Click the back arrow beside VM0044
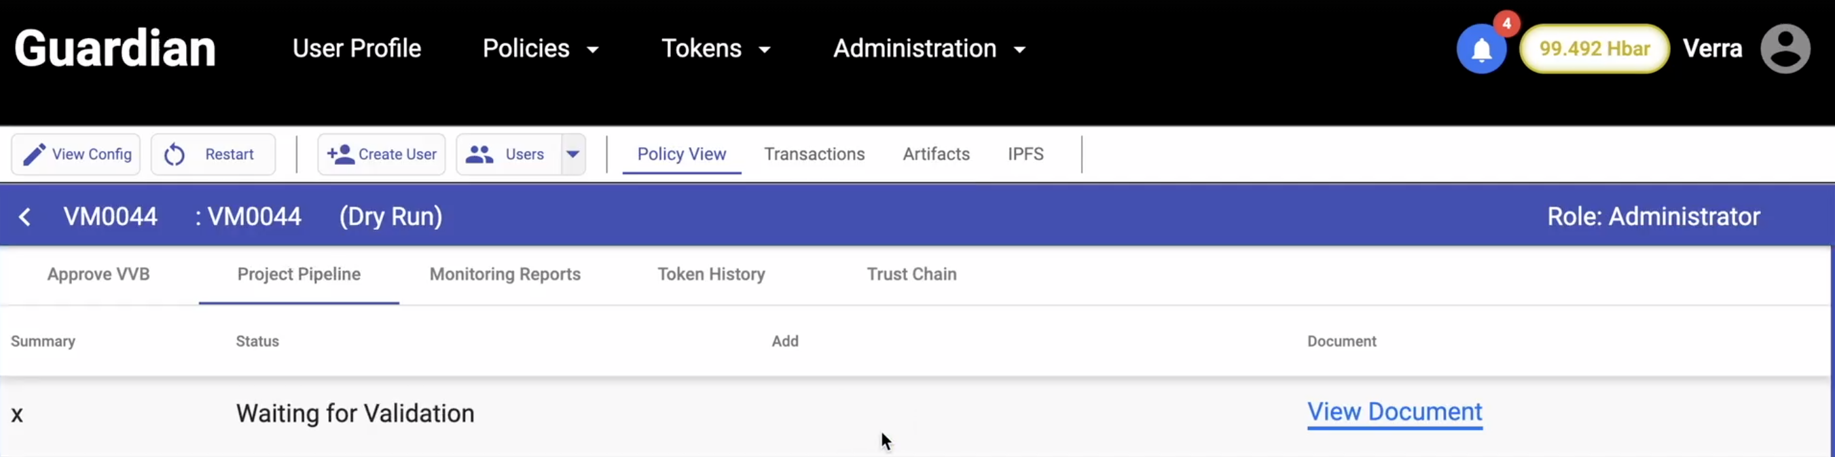1835x457 pixels. pyautogui.click(x=25, y=217)
